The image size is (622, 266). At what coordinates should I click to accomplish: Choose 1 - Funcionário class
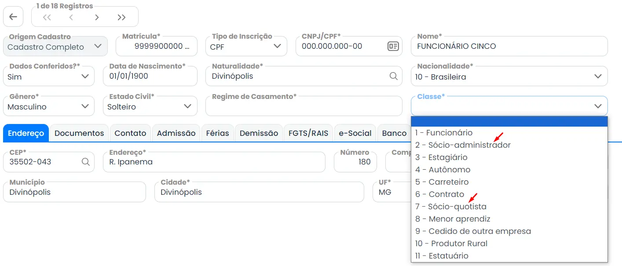(x=509, y=133)
